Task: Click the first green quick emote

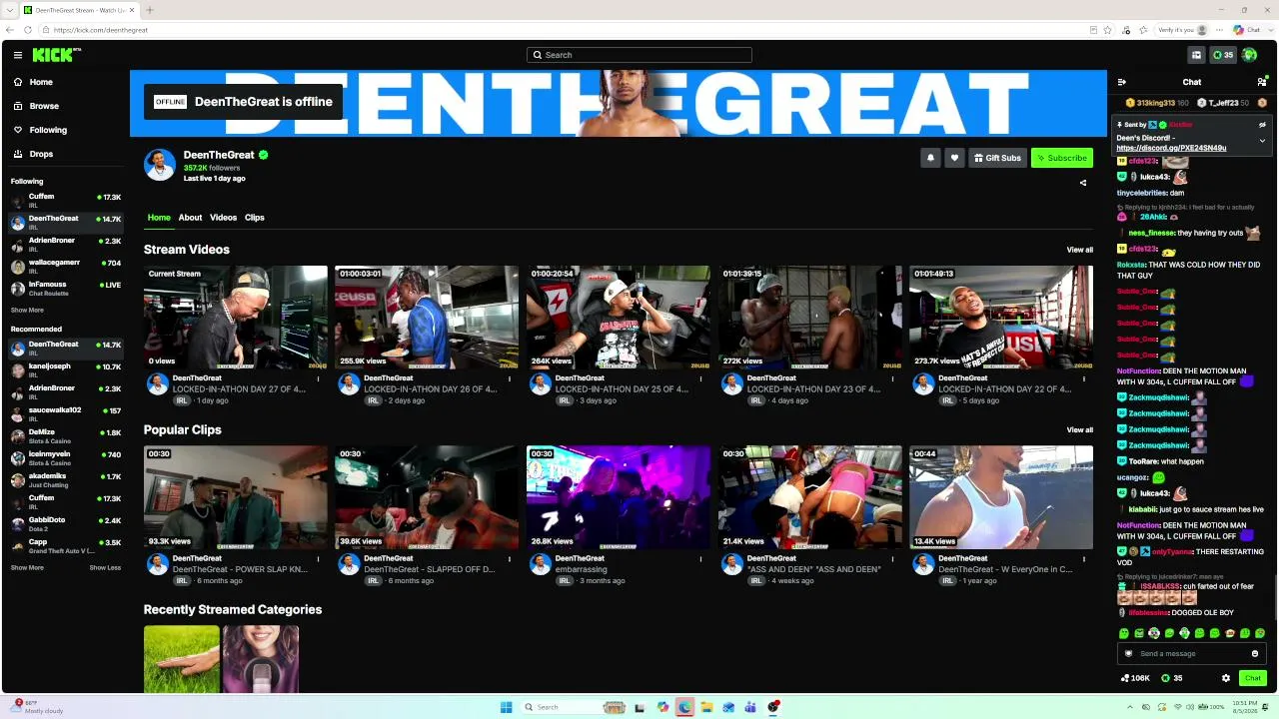Action: click(1124, 633)
